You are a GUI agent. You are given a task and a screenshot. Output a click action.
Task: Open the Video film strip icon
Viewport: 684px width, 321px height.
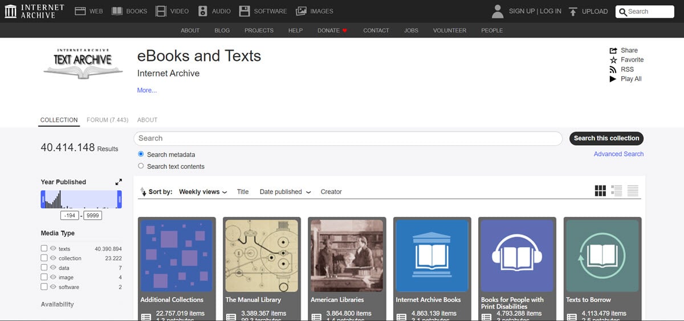pos(161,11)
